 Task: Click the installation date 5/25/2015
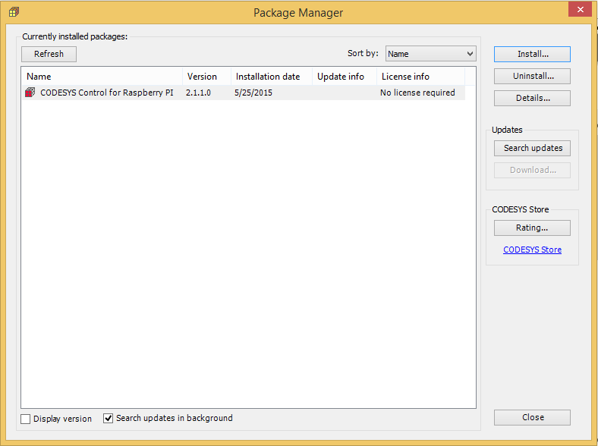(x=253, y=93)
